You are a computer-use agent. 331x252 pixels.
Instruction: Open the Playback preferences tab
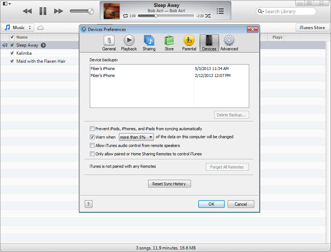(129, 43)
